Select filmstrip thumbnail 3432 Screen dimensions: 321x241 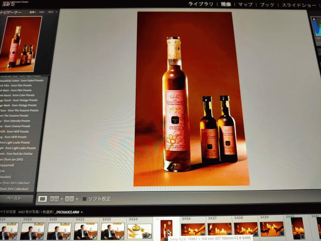point(86,231)
